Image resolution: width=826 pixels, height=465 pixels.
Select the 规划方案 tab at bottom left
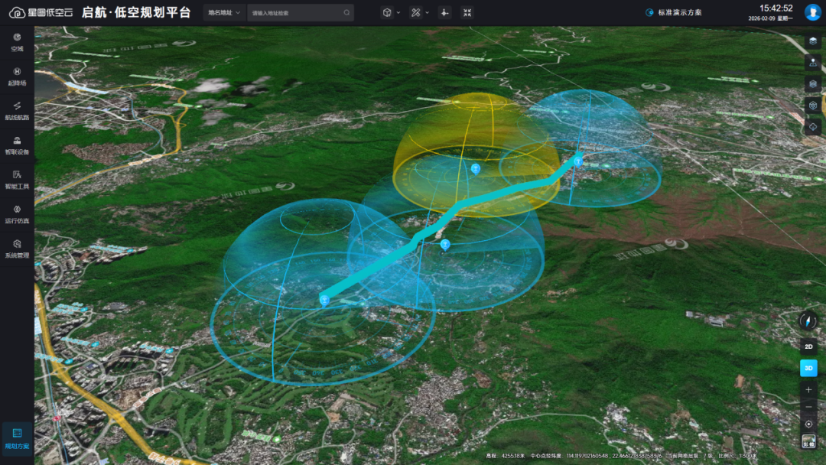17,438
